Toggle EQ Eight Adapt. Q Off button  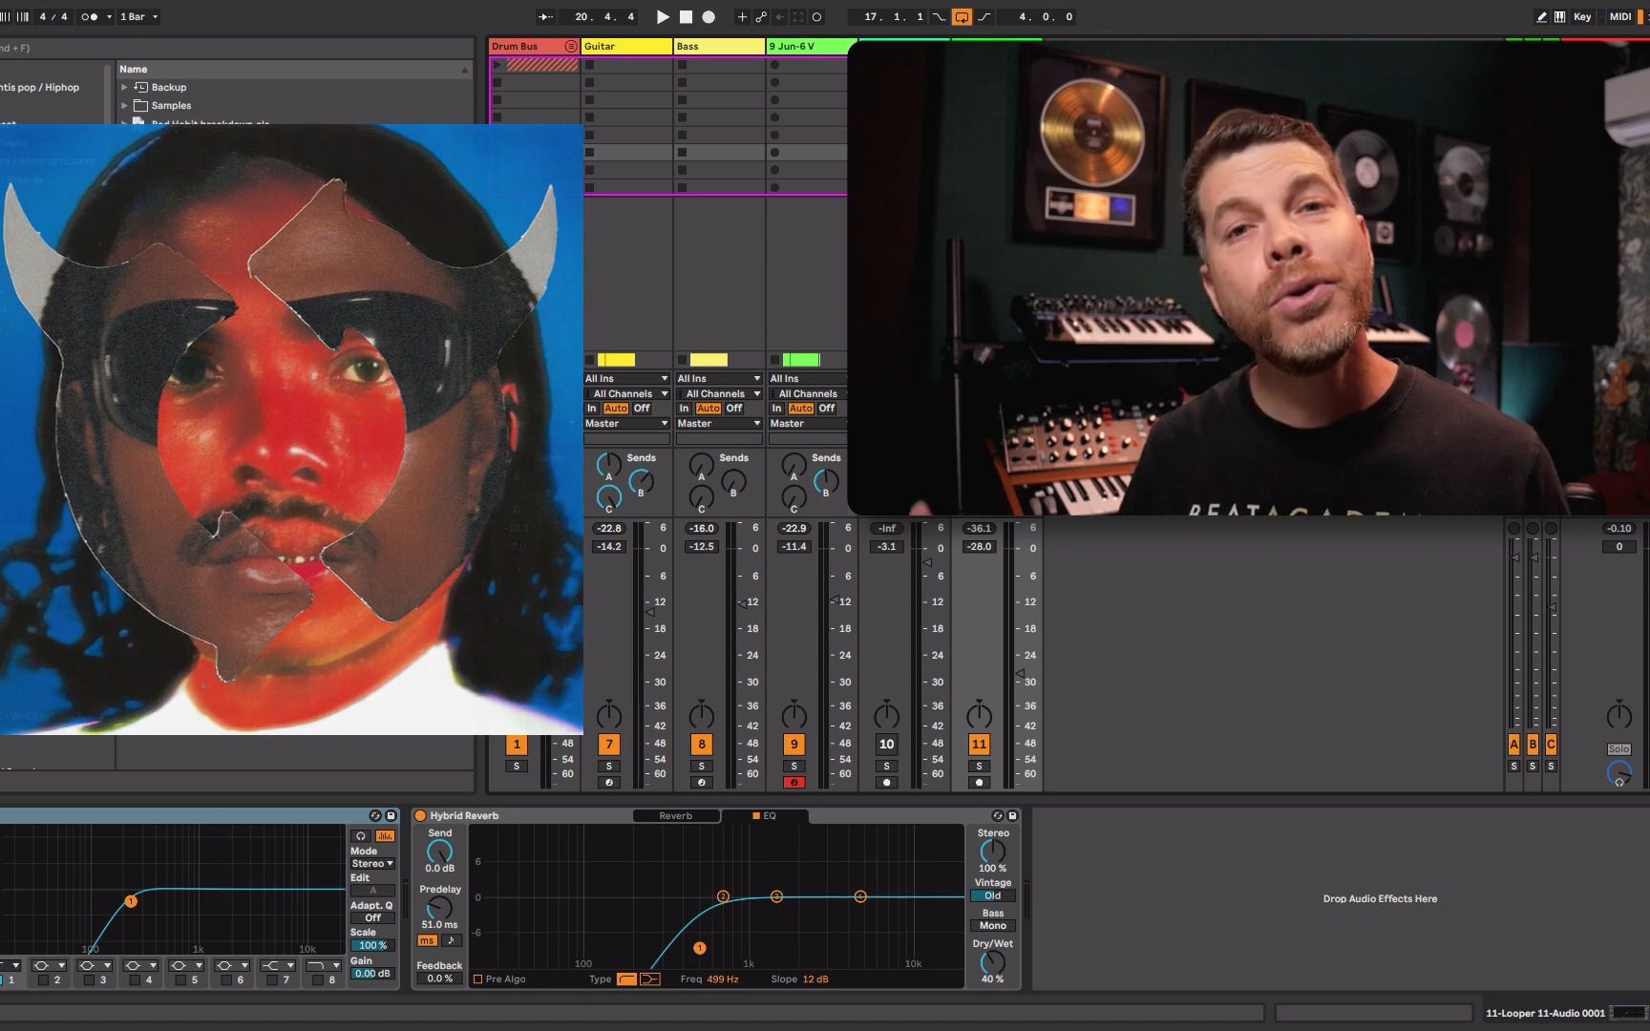[x=372, y=917]
